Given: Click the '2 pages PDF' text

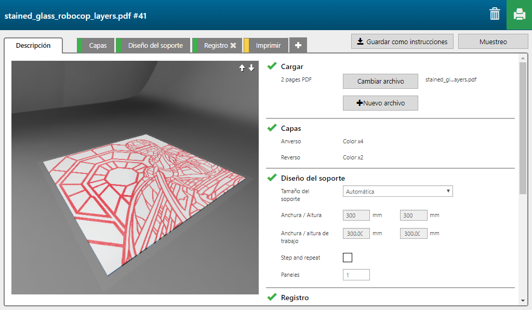Looking at the screenshot, I should [296, 79].
